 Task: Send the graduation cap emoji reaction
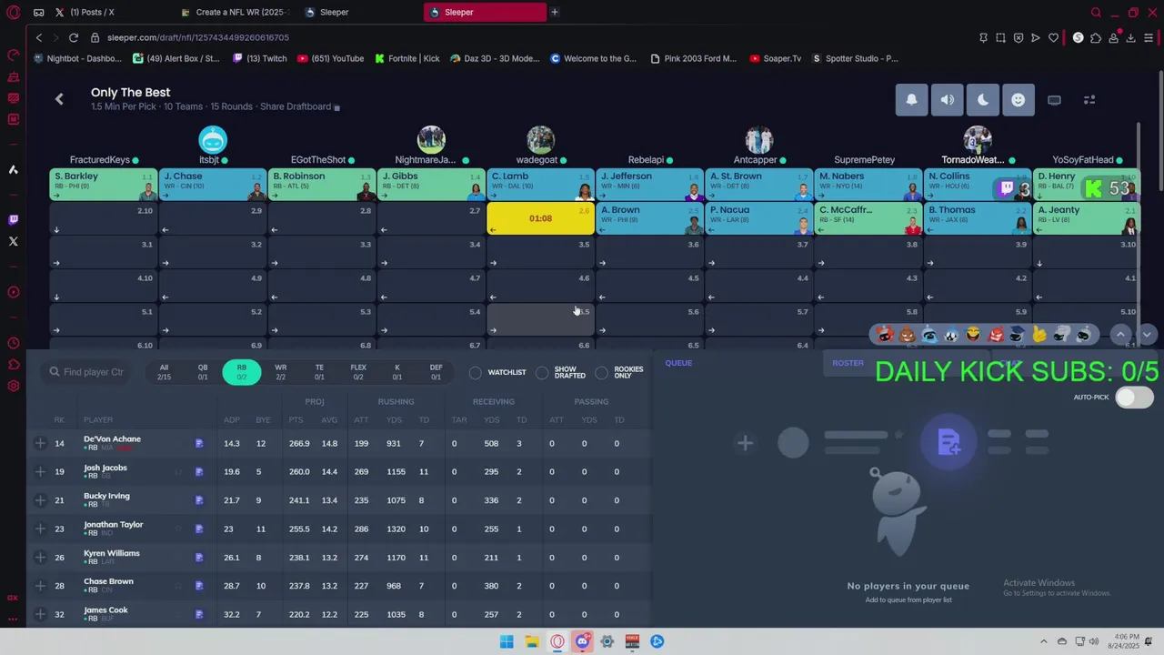tap(1017, 335)
